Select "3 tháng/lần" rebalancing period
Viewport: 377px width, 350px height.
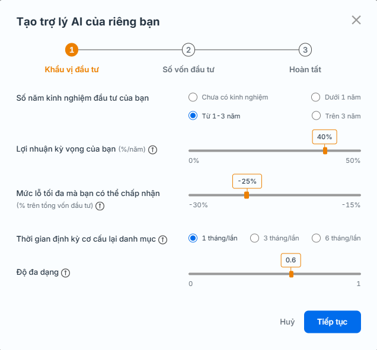click(x=255, y=238)
